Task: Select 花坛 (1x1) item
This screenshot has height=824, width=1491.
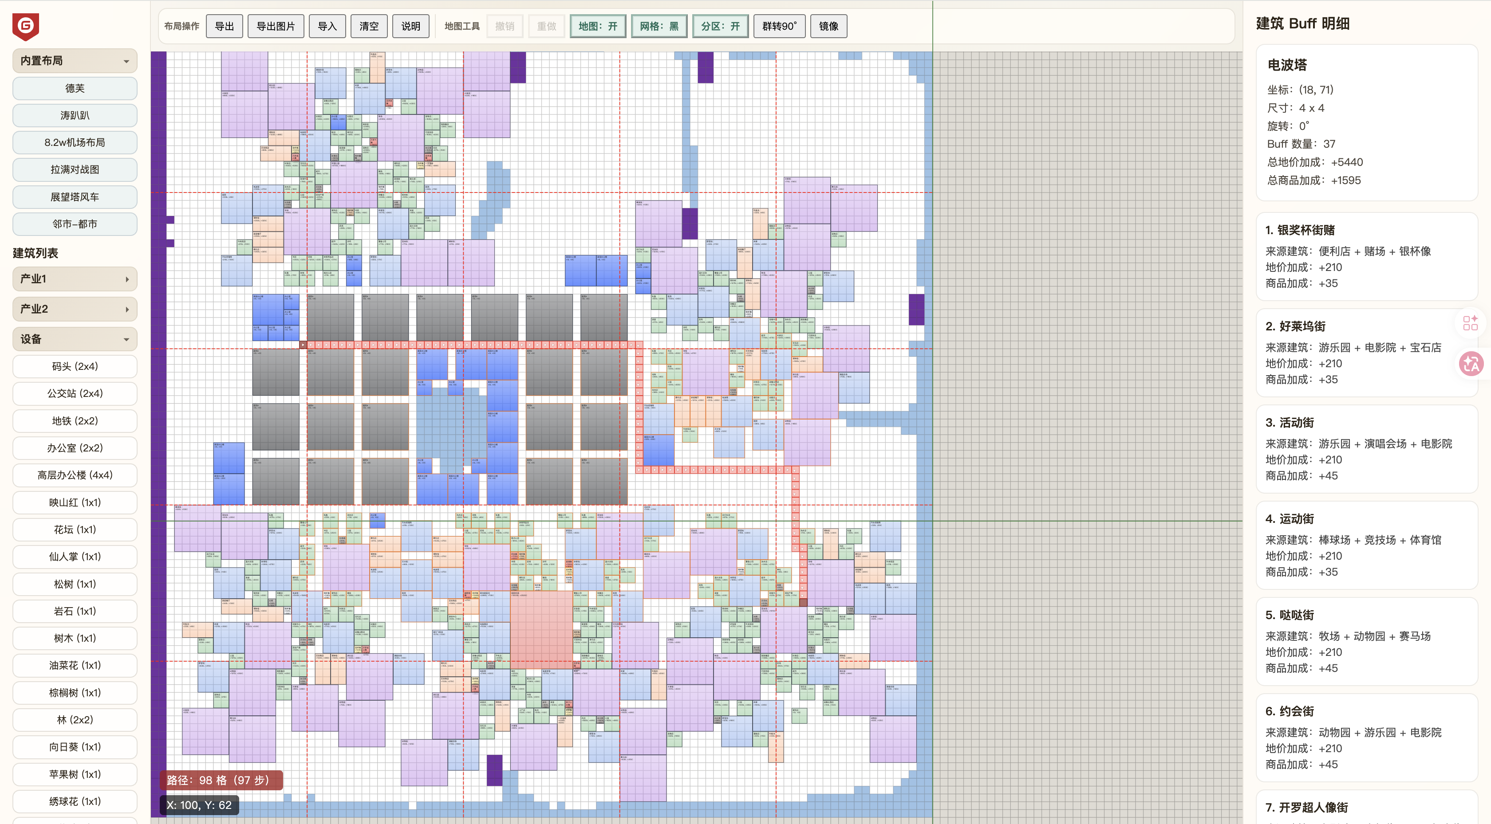Action: pyautogui.click(x=75, y=530)
